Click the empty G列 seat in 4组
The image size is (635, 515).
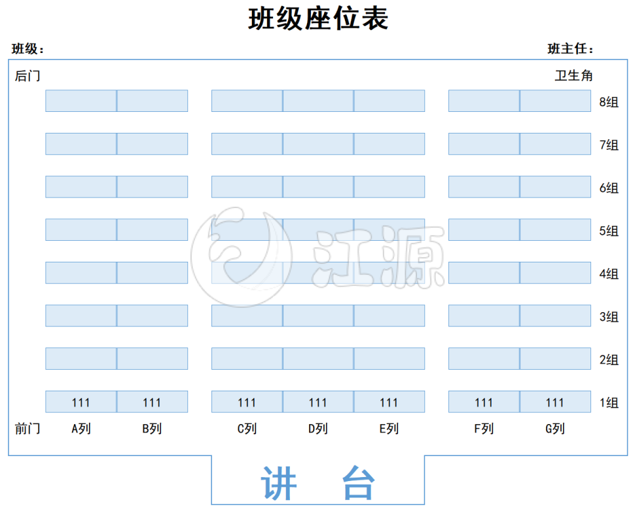click(x=555, y=272)
